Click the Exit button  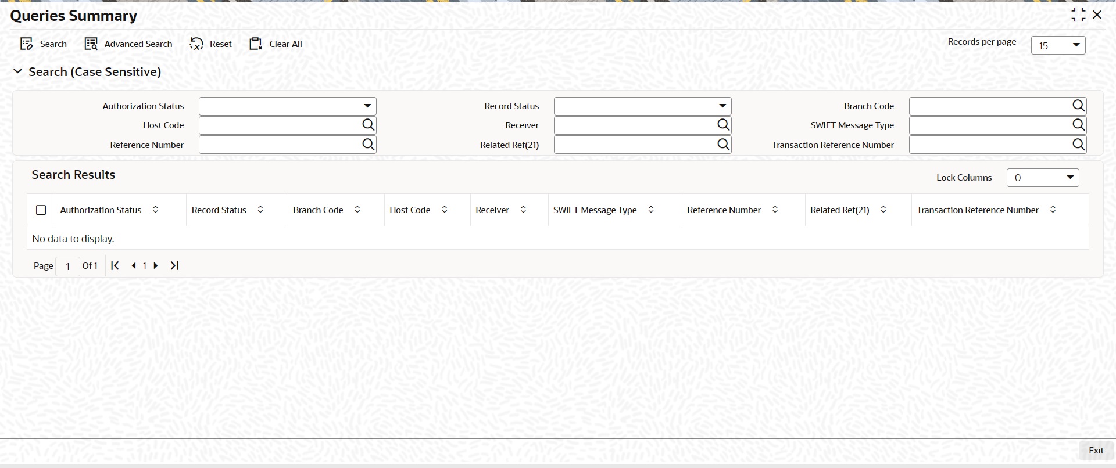(x=1096, y=451)
